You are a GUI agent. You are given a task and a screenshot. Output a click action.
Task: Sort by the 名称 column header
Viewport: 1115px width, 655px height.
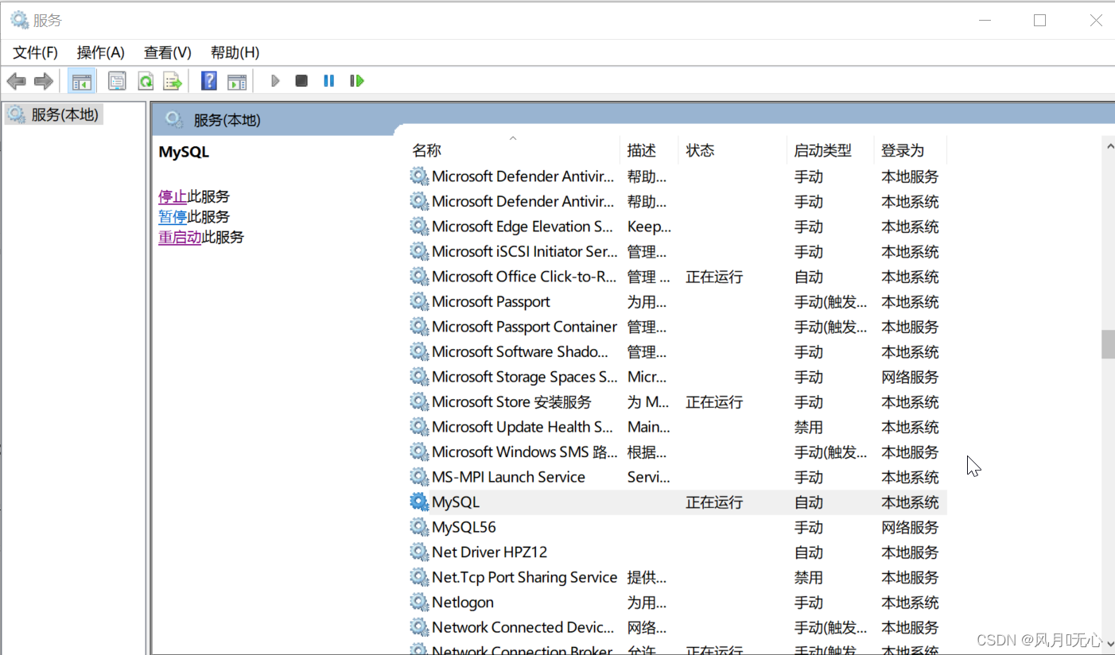[x=514, y=149]
